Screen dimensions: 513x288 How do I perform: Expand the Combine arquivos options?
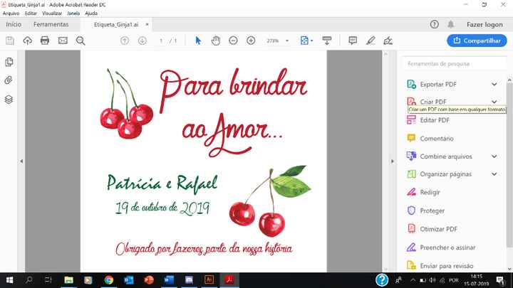[494, 156]
